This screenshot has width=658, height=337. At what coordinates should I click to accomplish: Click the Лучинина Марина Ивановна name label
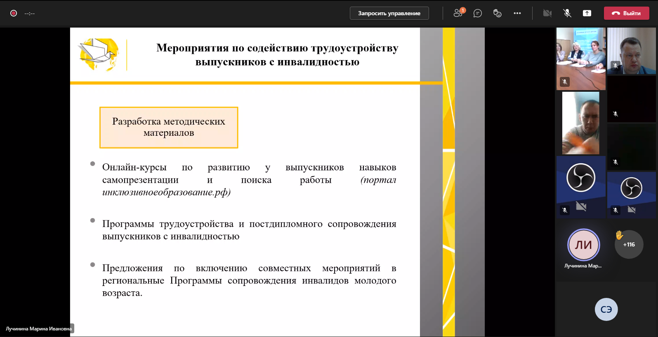38,329
